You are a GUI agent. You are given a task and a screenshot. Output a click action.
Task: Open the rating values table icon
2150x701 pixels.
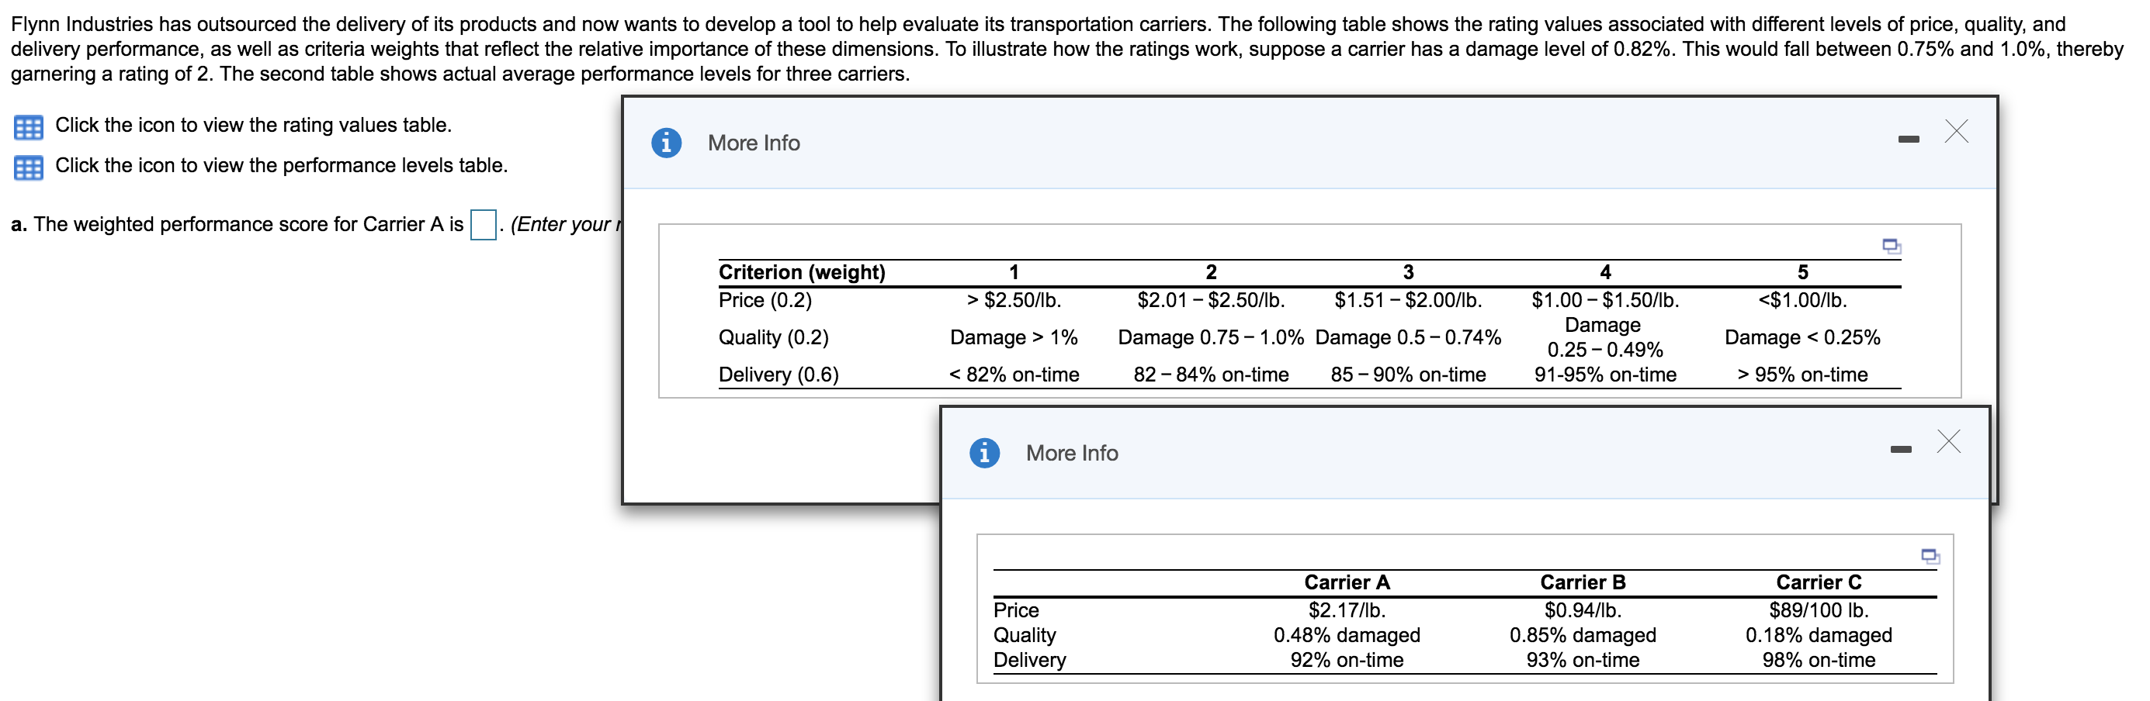click(29, 127)
